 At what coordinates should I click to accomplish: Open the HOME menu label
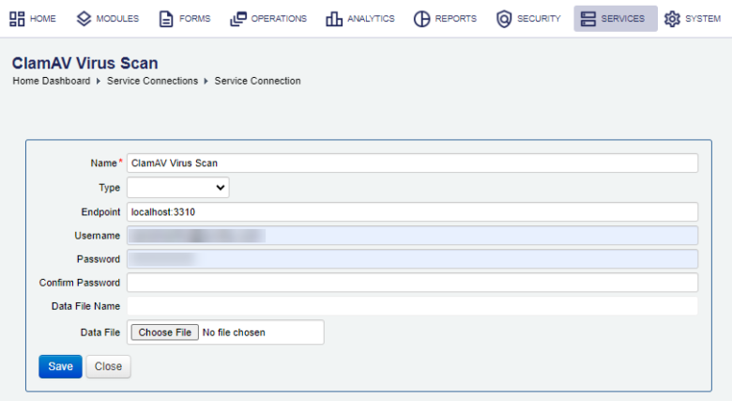[43, 19]
